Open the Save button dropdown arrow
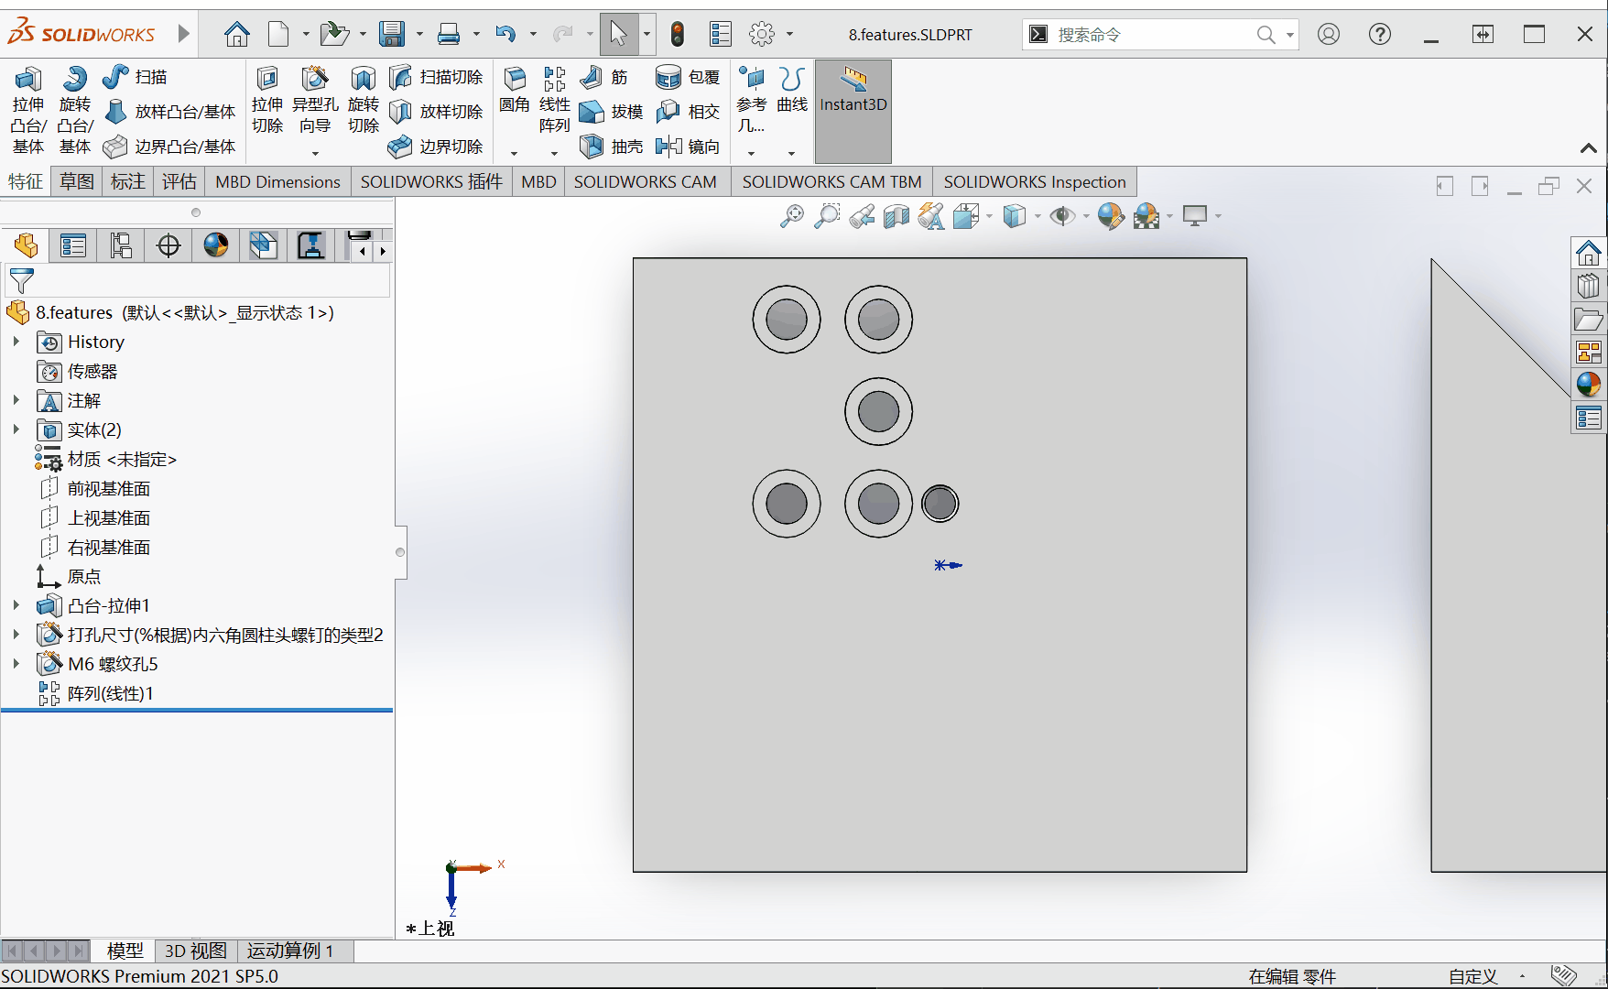This screenshot has width=1608, height=989. [x=419, y=35]
